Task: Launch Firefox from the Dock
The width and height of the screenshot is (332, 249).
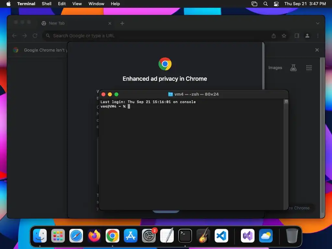Action: (94, 236)
